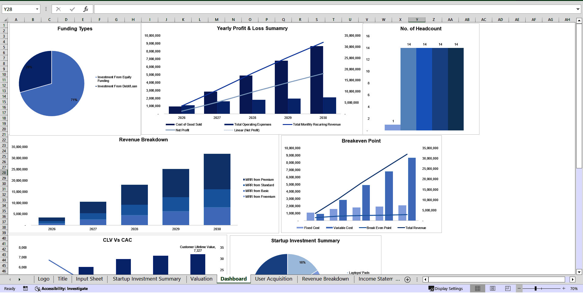Click horizontal scrollbar left arrow

(x=425, y=279)
